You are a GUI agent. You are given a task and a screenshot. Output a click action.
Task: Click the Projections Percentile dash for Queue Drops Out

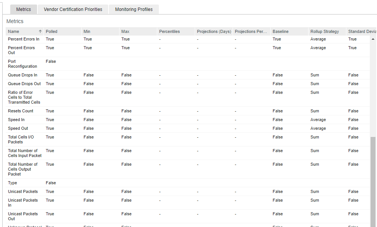click(x=235, y=84)
